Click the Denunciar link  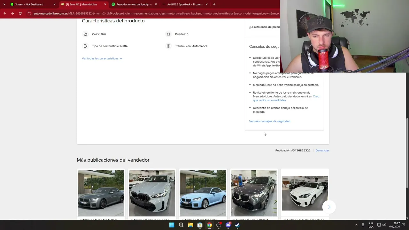point(322,150)
